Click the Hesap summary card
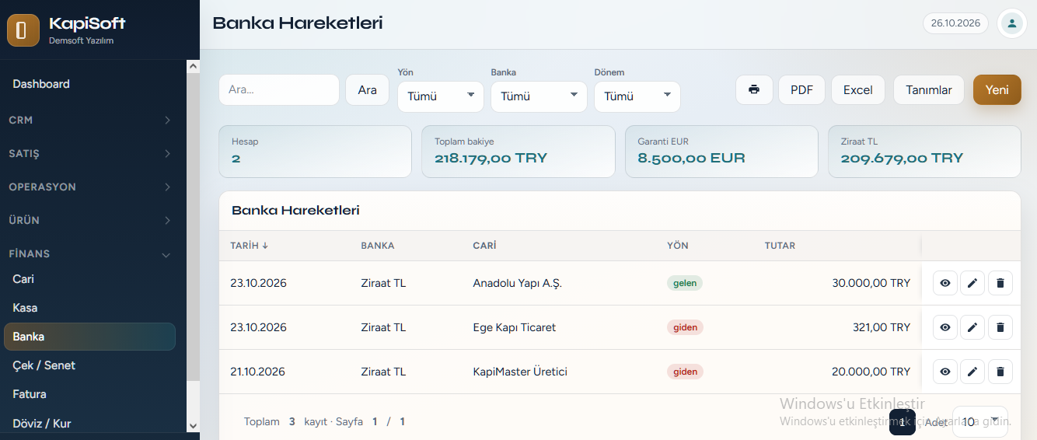This screenshot has width=1037, height=440. coord(315,152)
